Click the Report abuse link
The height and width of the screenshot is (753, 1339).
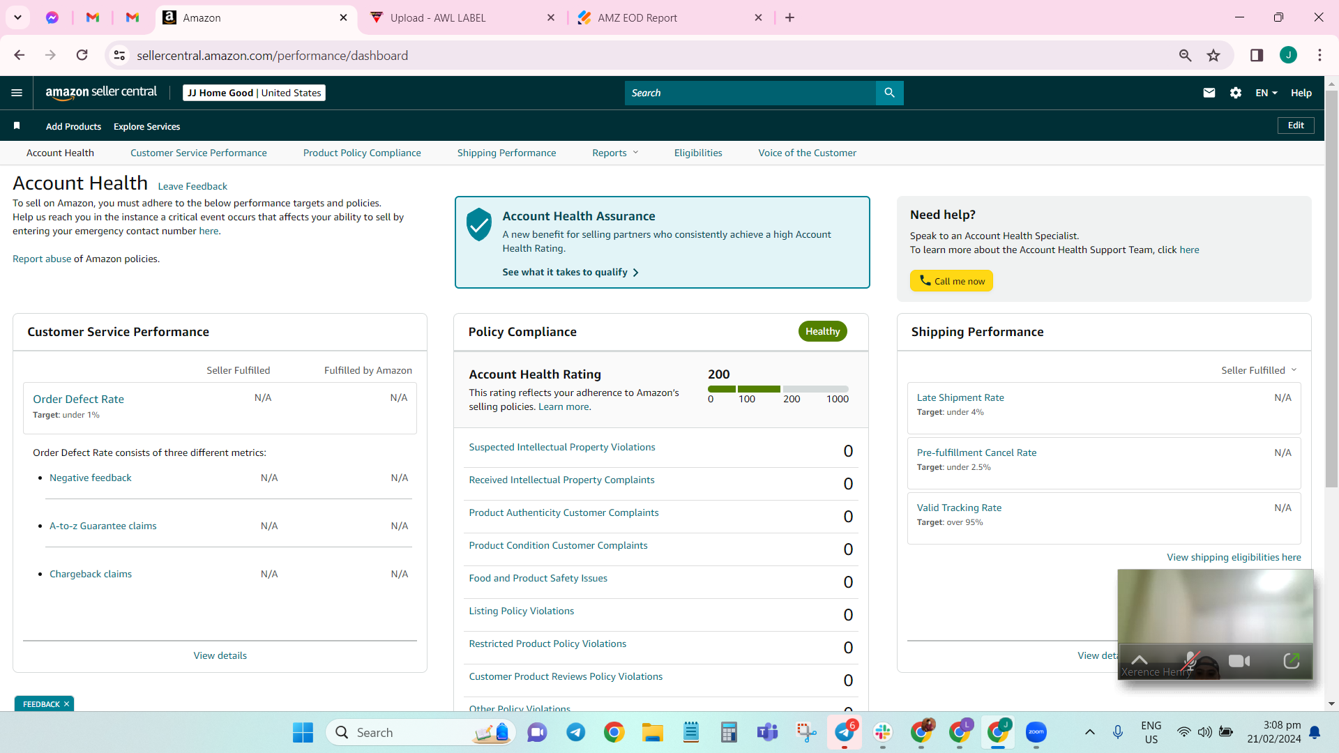pos(42,259)
